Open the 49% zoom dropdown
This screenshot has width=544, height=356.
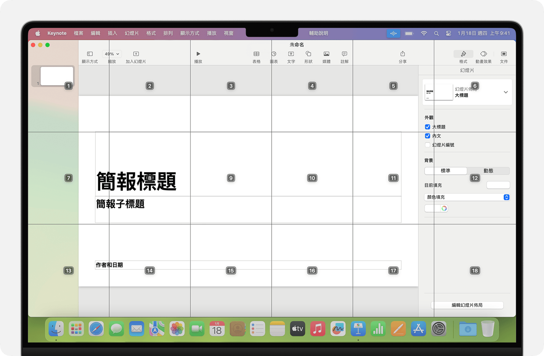click(x=112, y=54)
